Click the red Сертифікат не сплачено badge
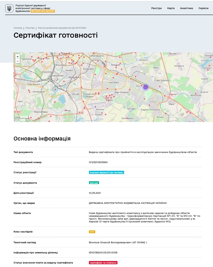 tap(103, 263)
